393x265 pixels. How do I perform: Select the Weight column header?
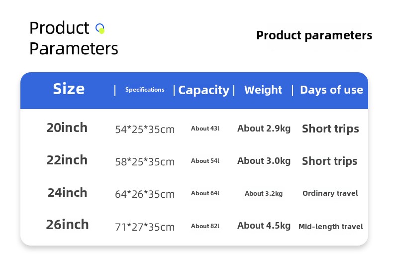[263, 90]
